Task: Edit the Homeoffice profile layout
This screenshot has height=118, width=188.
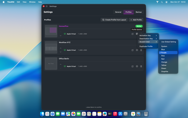Action: (x=132, y=34)
